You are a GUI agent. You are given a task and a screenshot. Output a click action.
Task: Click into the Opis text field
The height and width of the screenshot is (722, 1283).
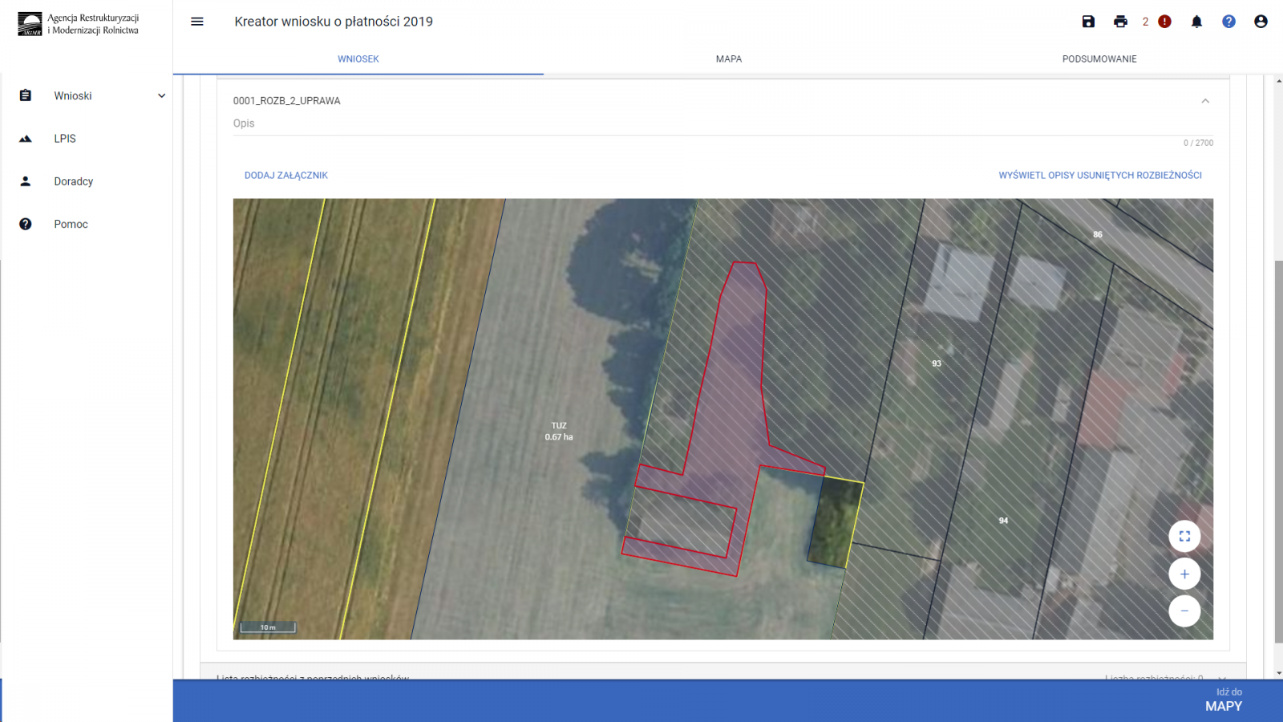pyautogui.click(x=722, y=124)
